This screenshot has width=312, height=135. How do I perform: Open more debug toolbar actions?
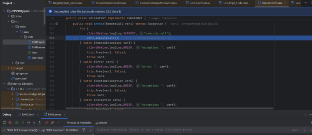(58, 123)
